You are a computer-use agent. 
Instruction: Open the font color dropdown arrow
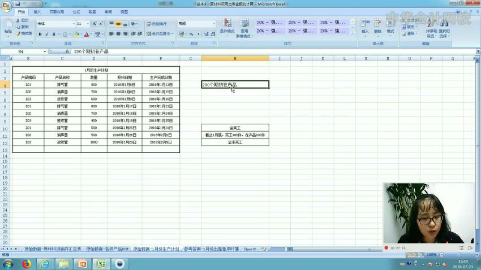[x=91, y=34]
